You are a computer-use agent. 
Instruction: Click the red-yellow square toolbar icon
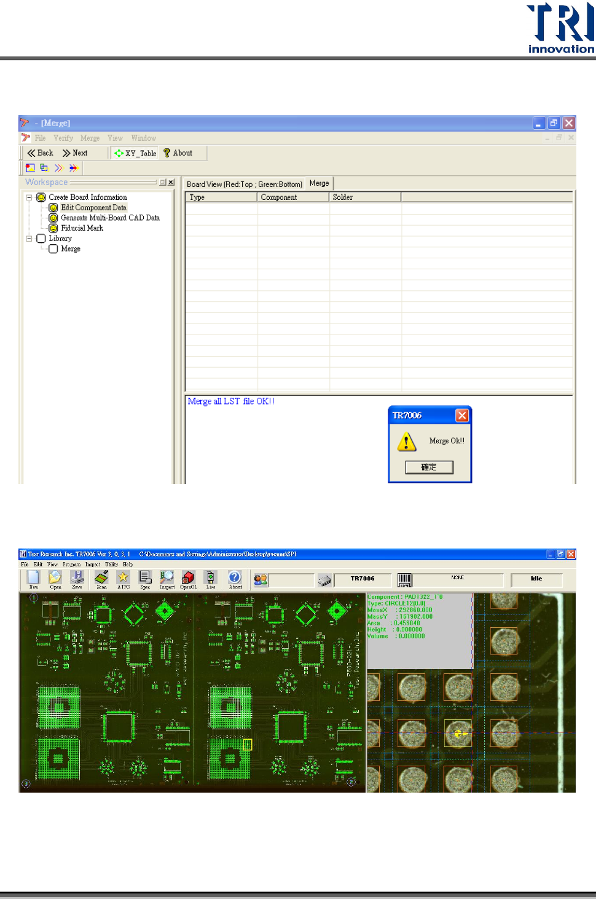click(x=30, y=168)
